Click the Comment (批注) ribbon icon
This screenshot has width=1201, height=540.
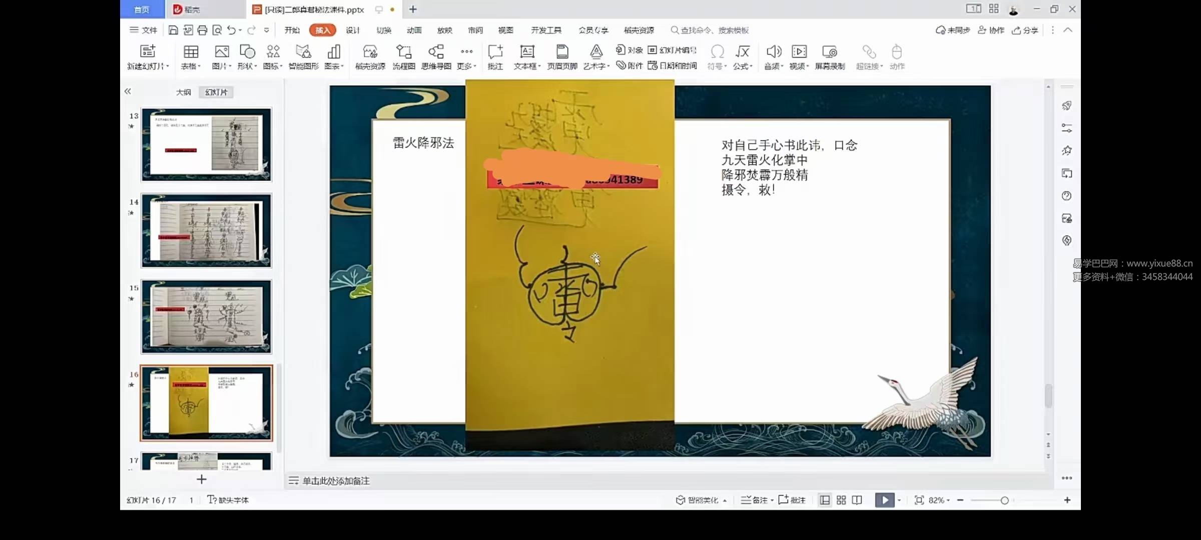pyautogui.click(x=495, y=52)
